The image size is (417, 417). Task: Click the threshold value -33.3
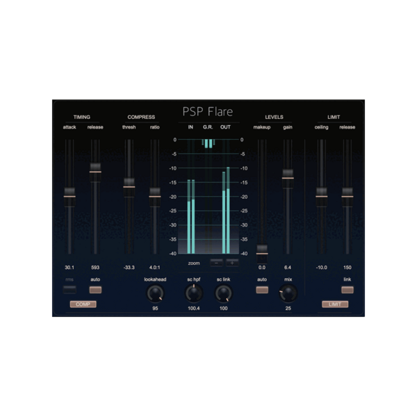pyautogui.click(x=129, y=268)
